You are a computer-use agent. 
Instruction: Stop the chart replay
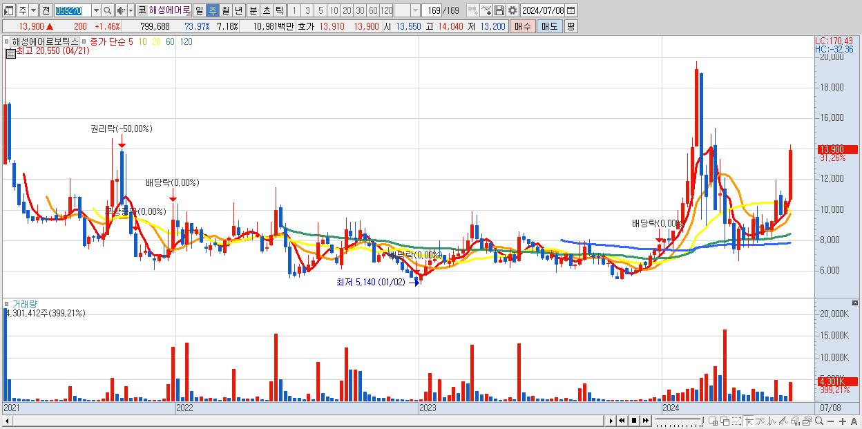[633, 421]
